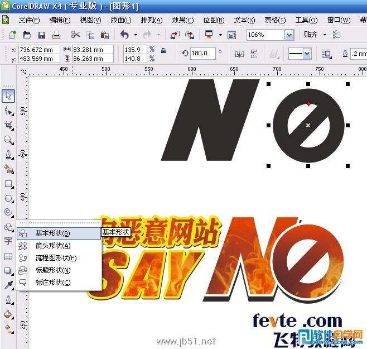Open the 文件(F) menu
The height and width of the screenshot is (349, 367).
coord(29,20)
